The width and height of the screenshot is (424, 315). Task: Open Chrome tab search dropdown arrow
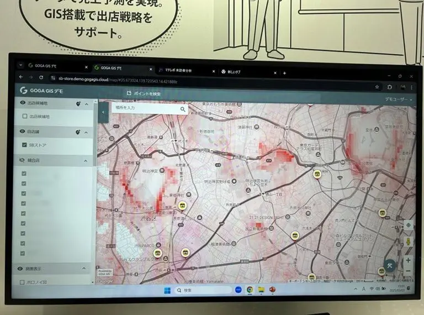pos(21,65)
